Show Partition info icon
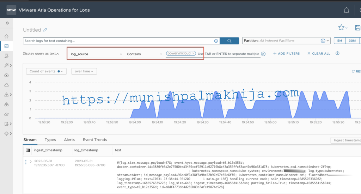 [x=323, y=41]
